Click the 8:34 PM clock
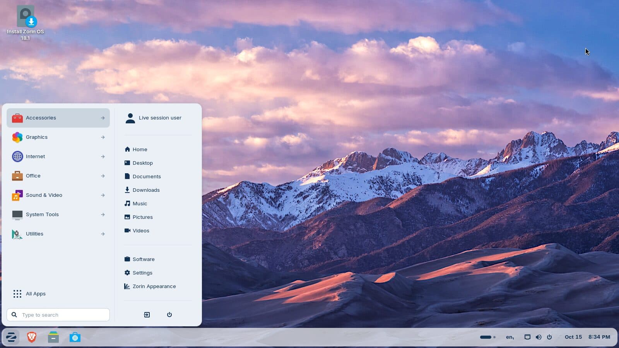 (x=599, y=337)
